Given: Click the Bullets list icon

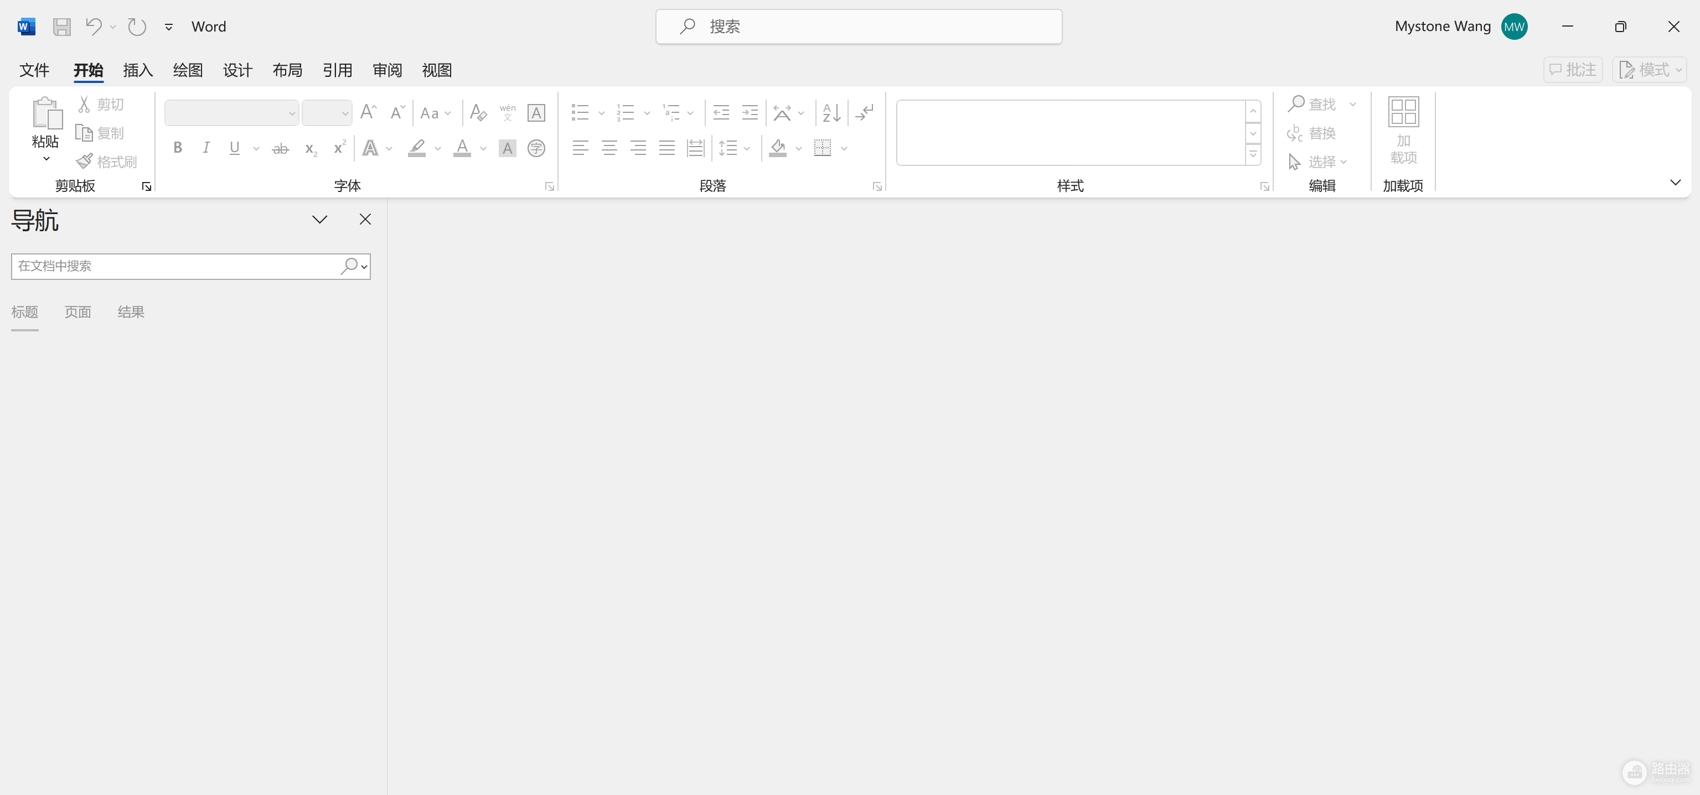Looking at the screenshot, I should [x=580, y=113].
